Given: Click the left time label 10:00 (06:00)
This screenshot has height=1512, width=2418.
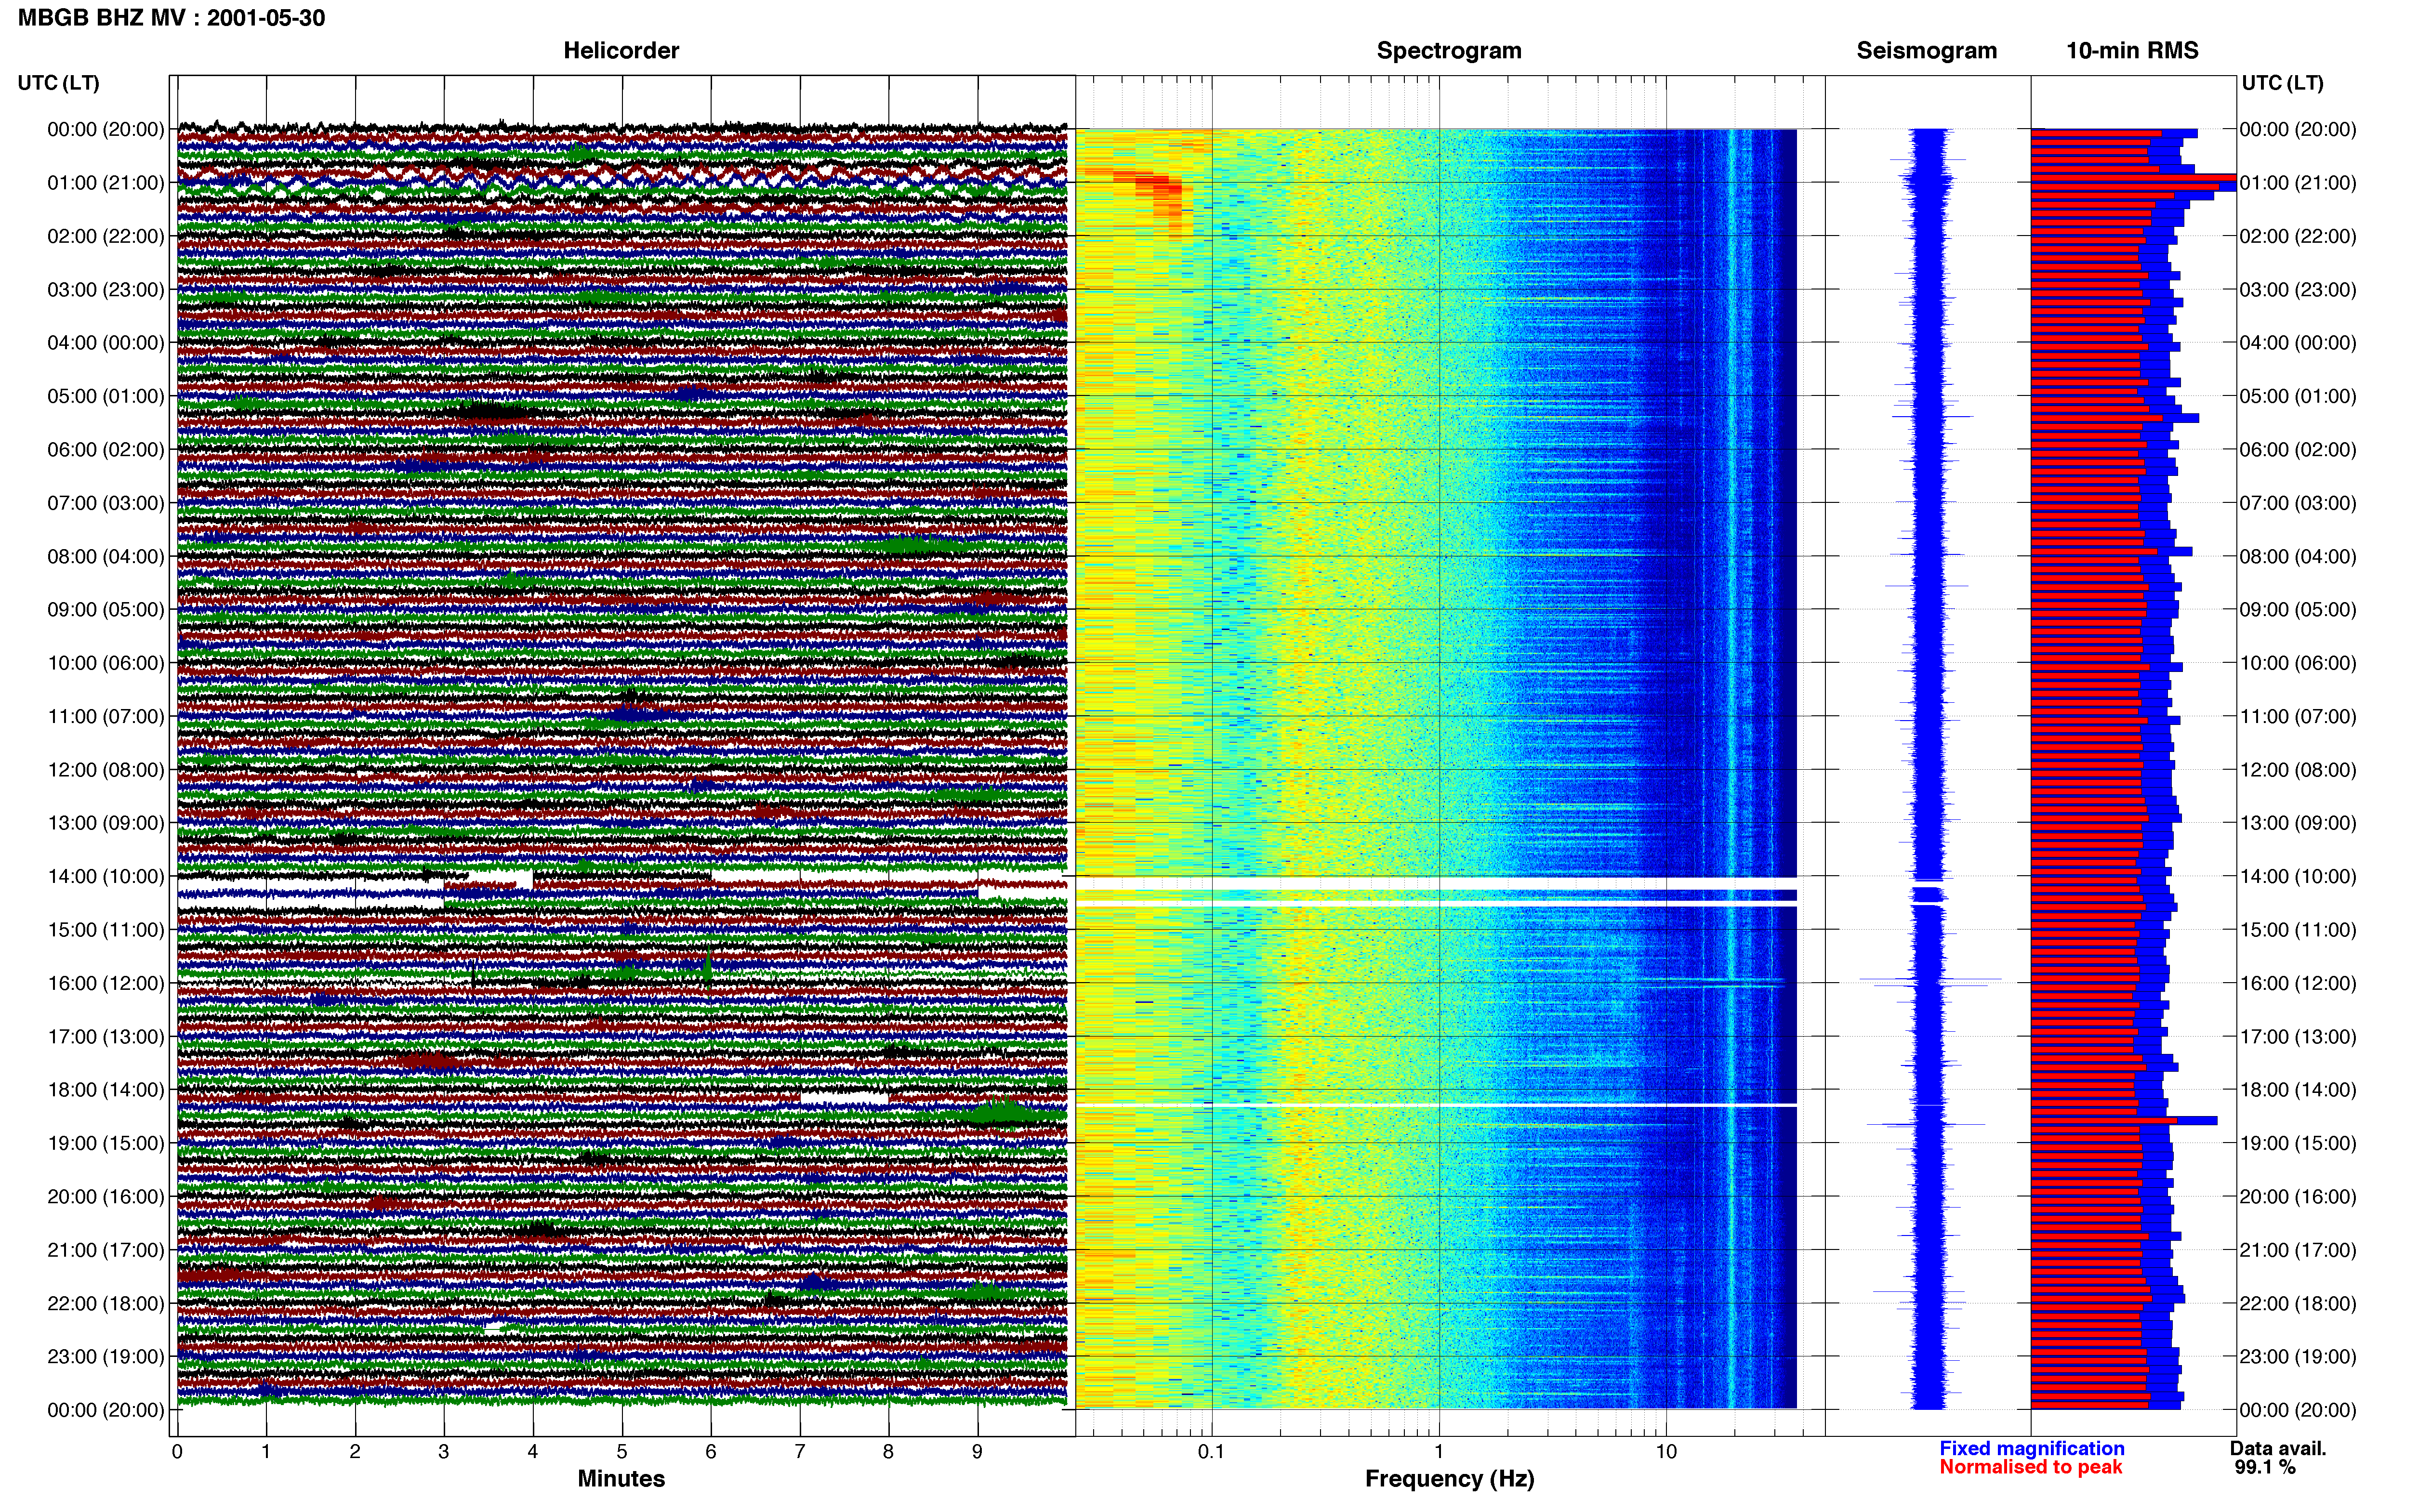Looking at the screenshot, I should (x=106, y=663).
